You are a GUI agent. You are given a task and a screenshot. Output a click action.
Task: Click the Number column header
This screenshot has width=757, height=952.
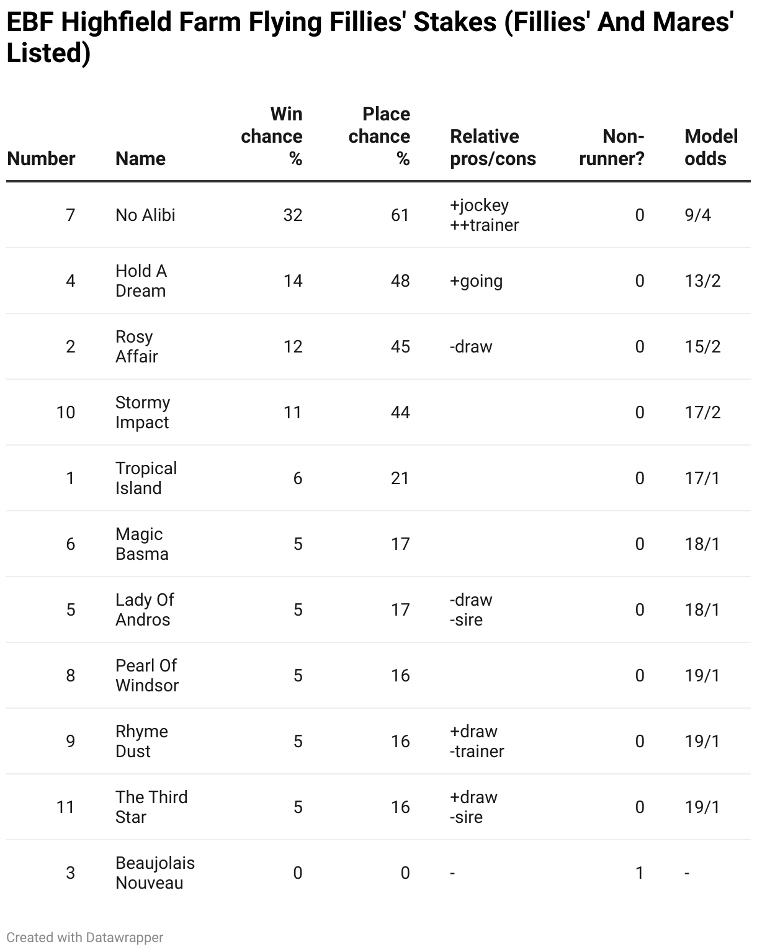pos(41,158)
